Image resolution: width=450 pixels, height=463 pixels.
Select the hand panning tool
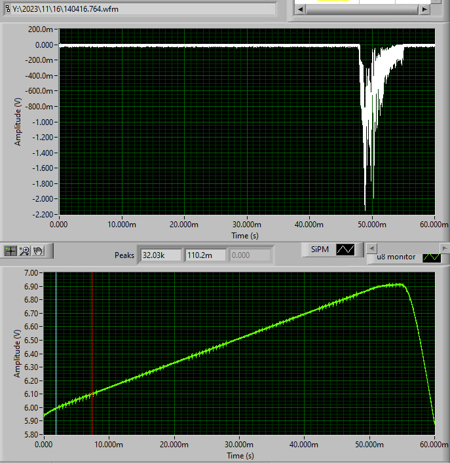pyautogui.click(x=38, y=251)
